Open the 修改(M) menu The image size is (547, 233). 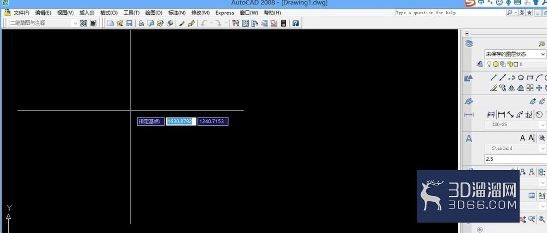(200, 13)
